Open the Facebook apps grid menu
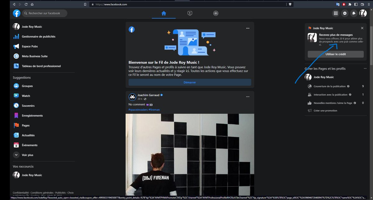 (x=336, y=13)
